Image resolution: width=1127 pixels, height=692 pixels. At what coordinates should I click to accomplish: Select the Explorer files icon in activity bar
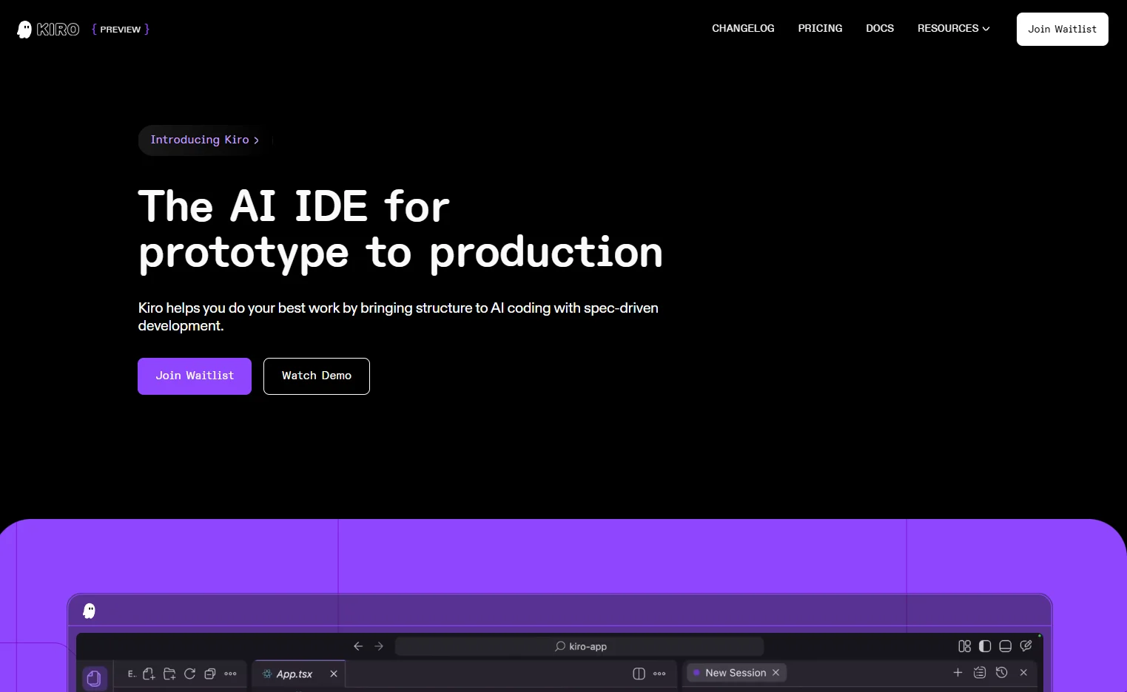[94, 678]
